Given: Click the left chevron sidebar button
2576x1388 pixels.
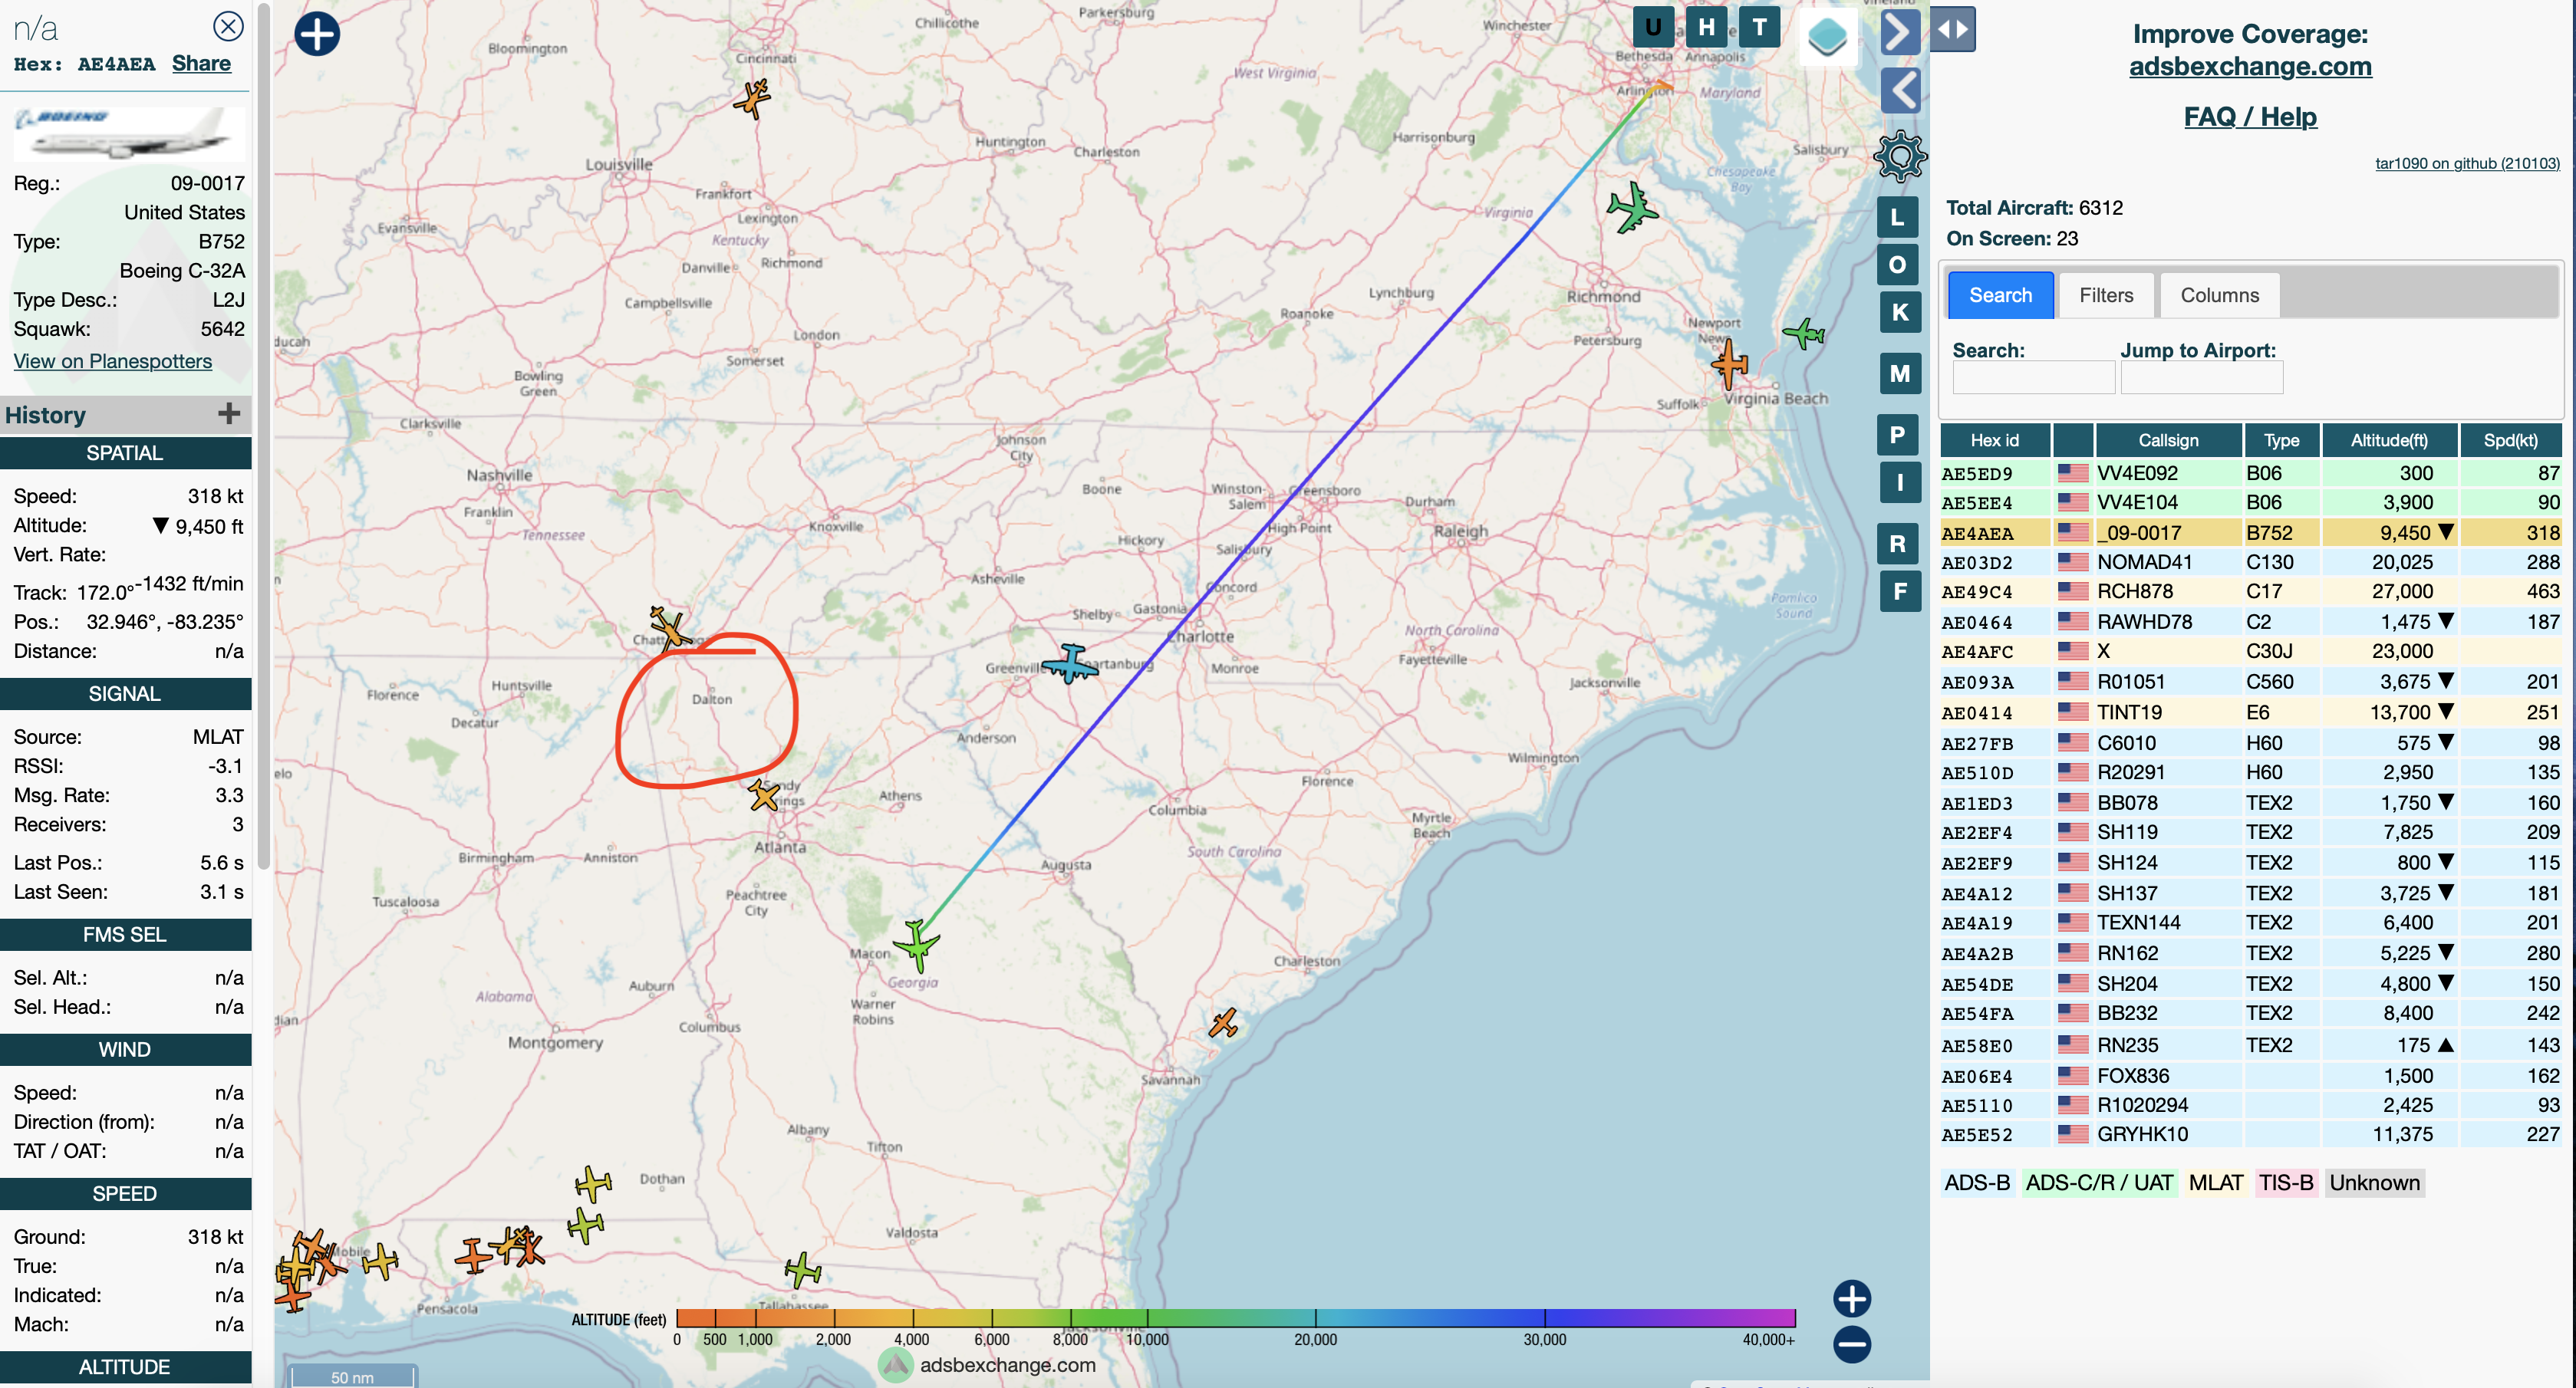Looking at the screenshot, I should 1900,91.
